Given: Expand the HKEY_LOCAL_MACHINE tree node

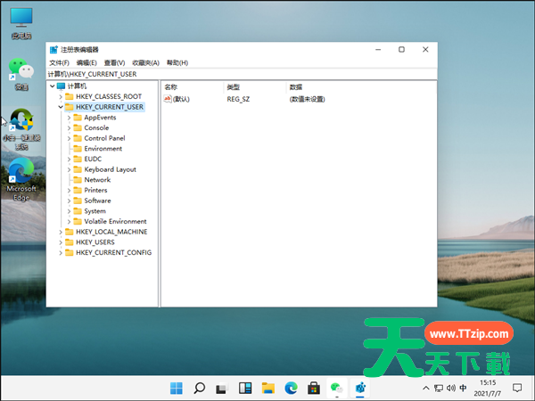Looking at the screenshot, I should (61, 232).
